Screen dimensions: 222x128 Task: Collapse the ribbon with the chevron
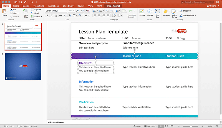point(219,6)
